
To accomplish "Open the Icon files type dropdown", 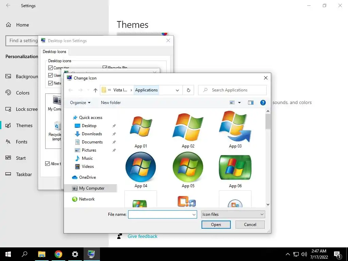I will [x=233, y=214].
